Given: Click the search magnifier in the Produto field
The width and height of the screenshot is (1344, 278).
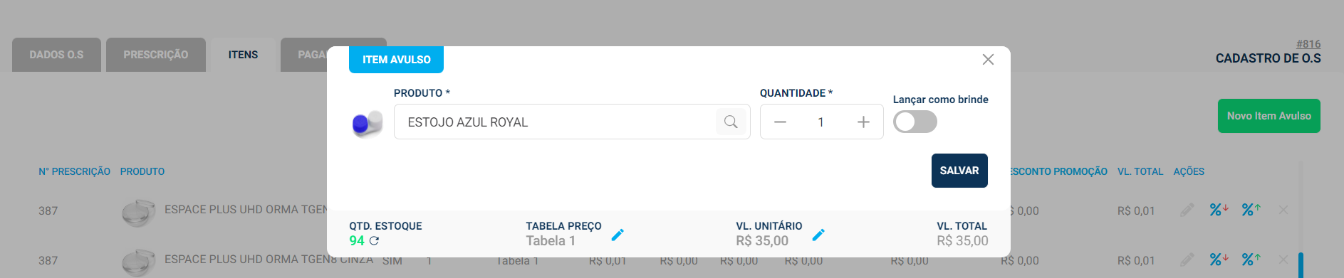Looking at the screenshot, I should [731, 122].
